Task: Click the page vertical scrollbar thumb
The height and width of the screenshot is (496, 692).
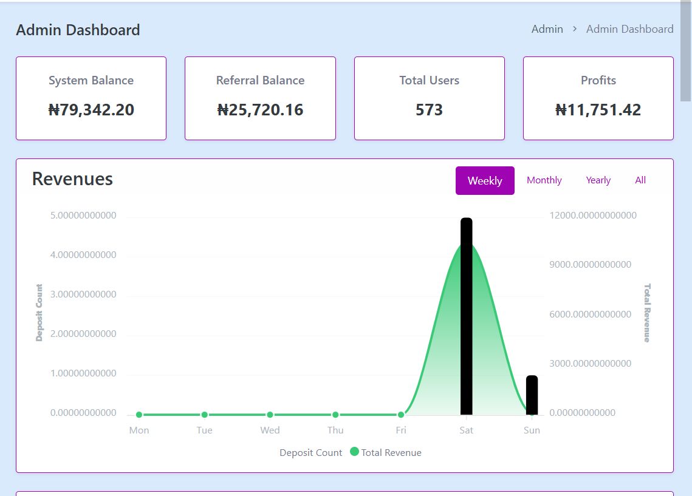Action: pyautogui.click(x=685, y=52)
